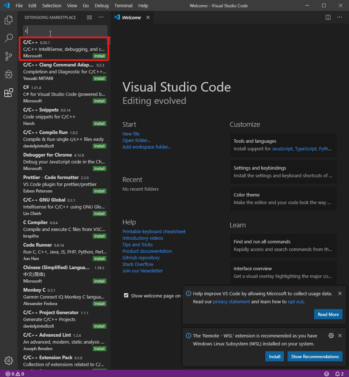The width and height of the screenshot is (349, 377).
Task: Click the extensions search input field
Action: pos(65,31)
